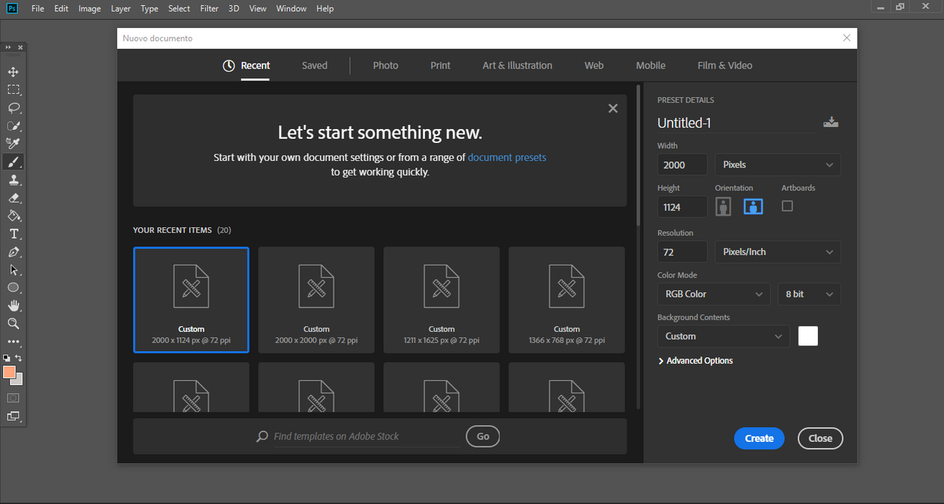Open the Window menu
The height and width of the screenshot is (504, 944).
(x=291, y=9)
